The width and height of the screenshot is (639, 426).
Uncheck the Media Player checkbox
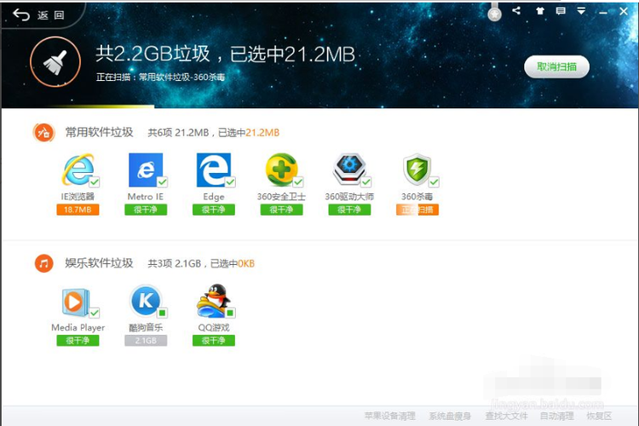tap(95, 313)
